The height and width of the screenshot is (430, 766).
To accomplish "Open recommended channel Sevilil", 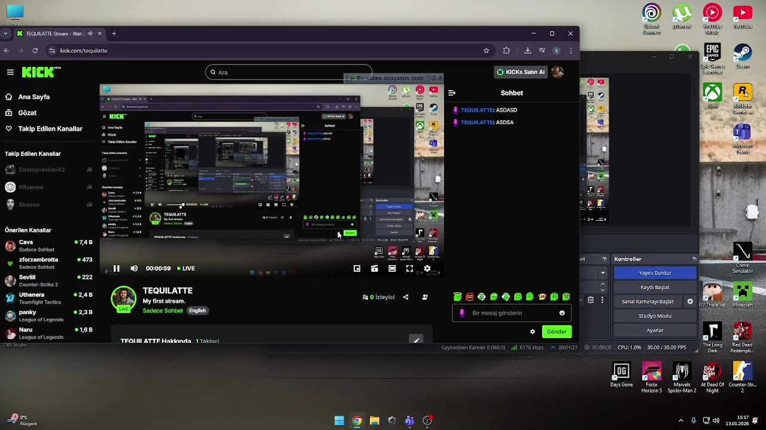I will 48,281.
